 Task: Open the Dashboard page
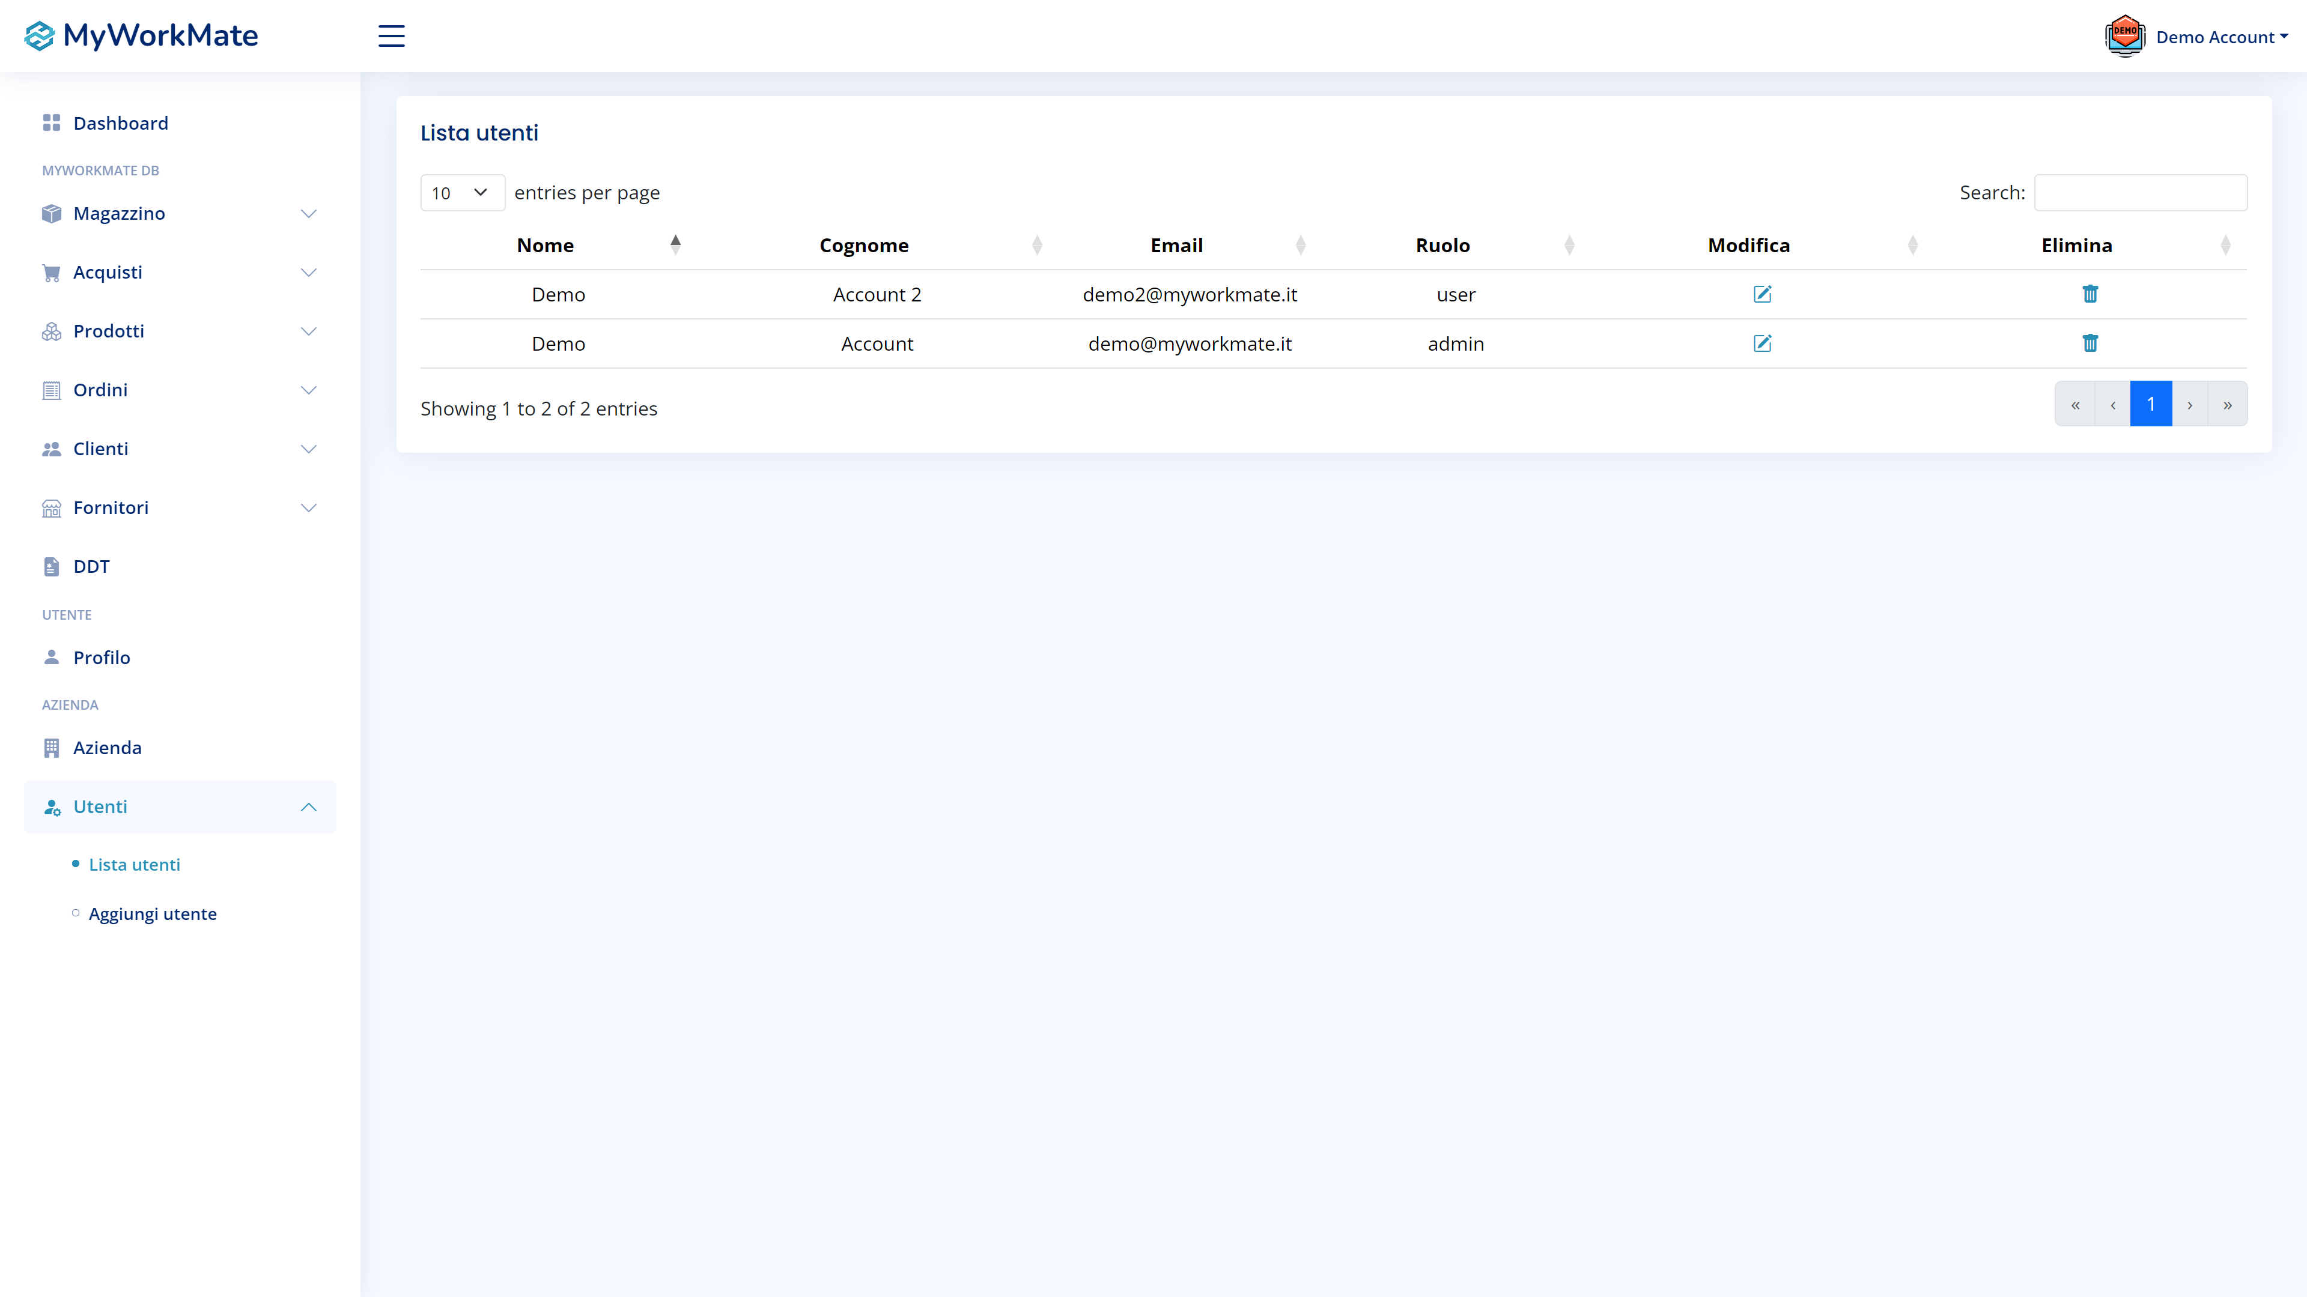click(x=120, y=122)
